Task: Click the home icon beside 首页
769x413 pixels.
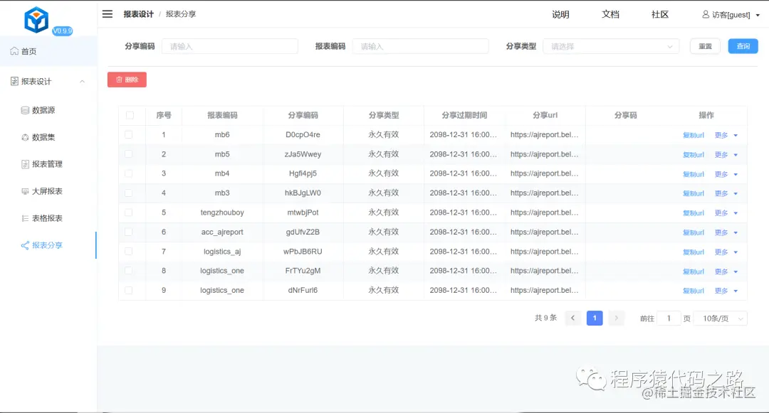Action: 14,51
